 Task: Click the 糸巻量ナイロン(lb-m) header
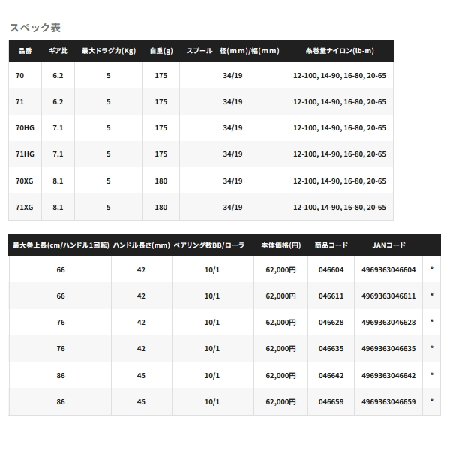tap(340, 51)
